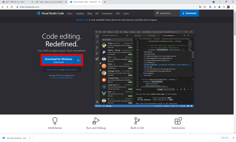
Task: Click the IntelliSense label text
Action: (x=55, y=128)
